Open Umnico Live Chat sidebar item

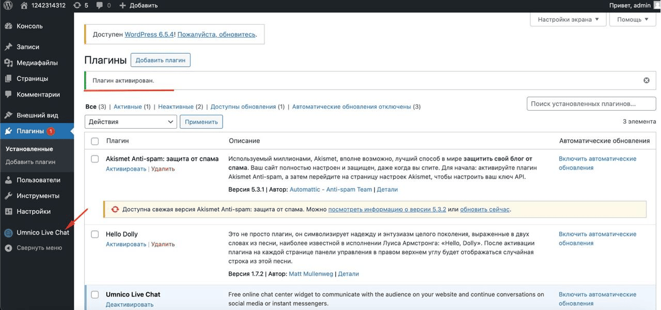point(42,233)
